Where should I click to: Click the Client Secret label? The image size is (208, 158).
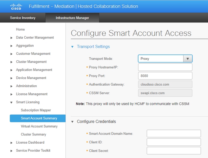click(x=99, y=151)
